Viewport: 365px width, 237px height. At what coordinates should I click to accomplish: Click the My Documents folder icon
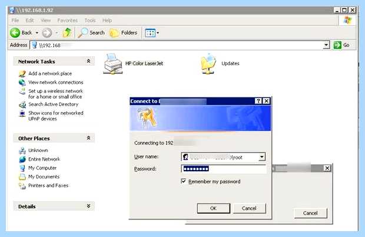[x=22, y=177]
